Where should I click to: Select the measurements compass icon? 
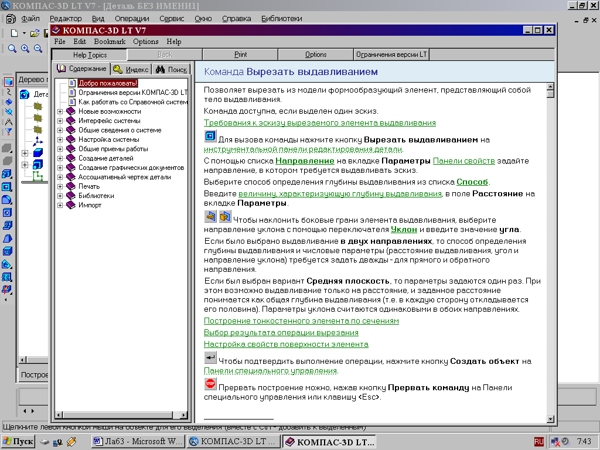click(x=8, y=122)
